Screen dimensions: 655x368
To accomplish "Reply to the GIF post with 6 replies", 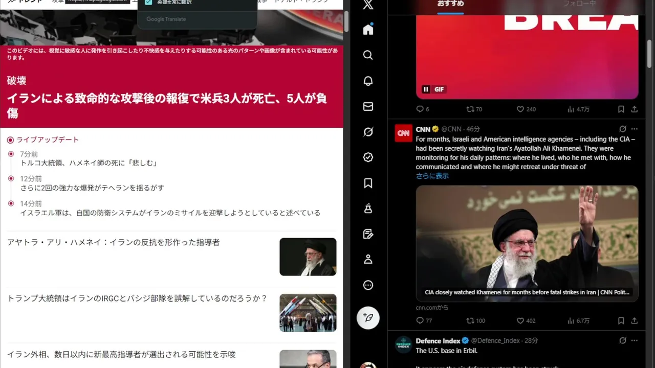I will (x=423, y=109).
